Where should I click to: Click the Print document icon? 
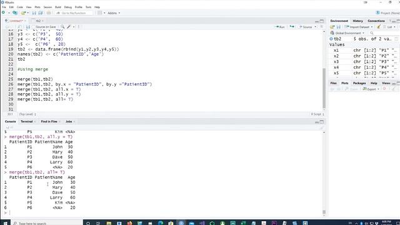tap(49, 12)
